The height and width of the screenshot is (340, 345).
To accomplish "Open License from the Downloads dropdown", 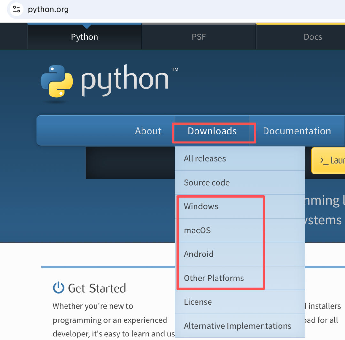I will point(240,302).
